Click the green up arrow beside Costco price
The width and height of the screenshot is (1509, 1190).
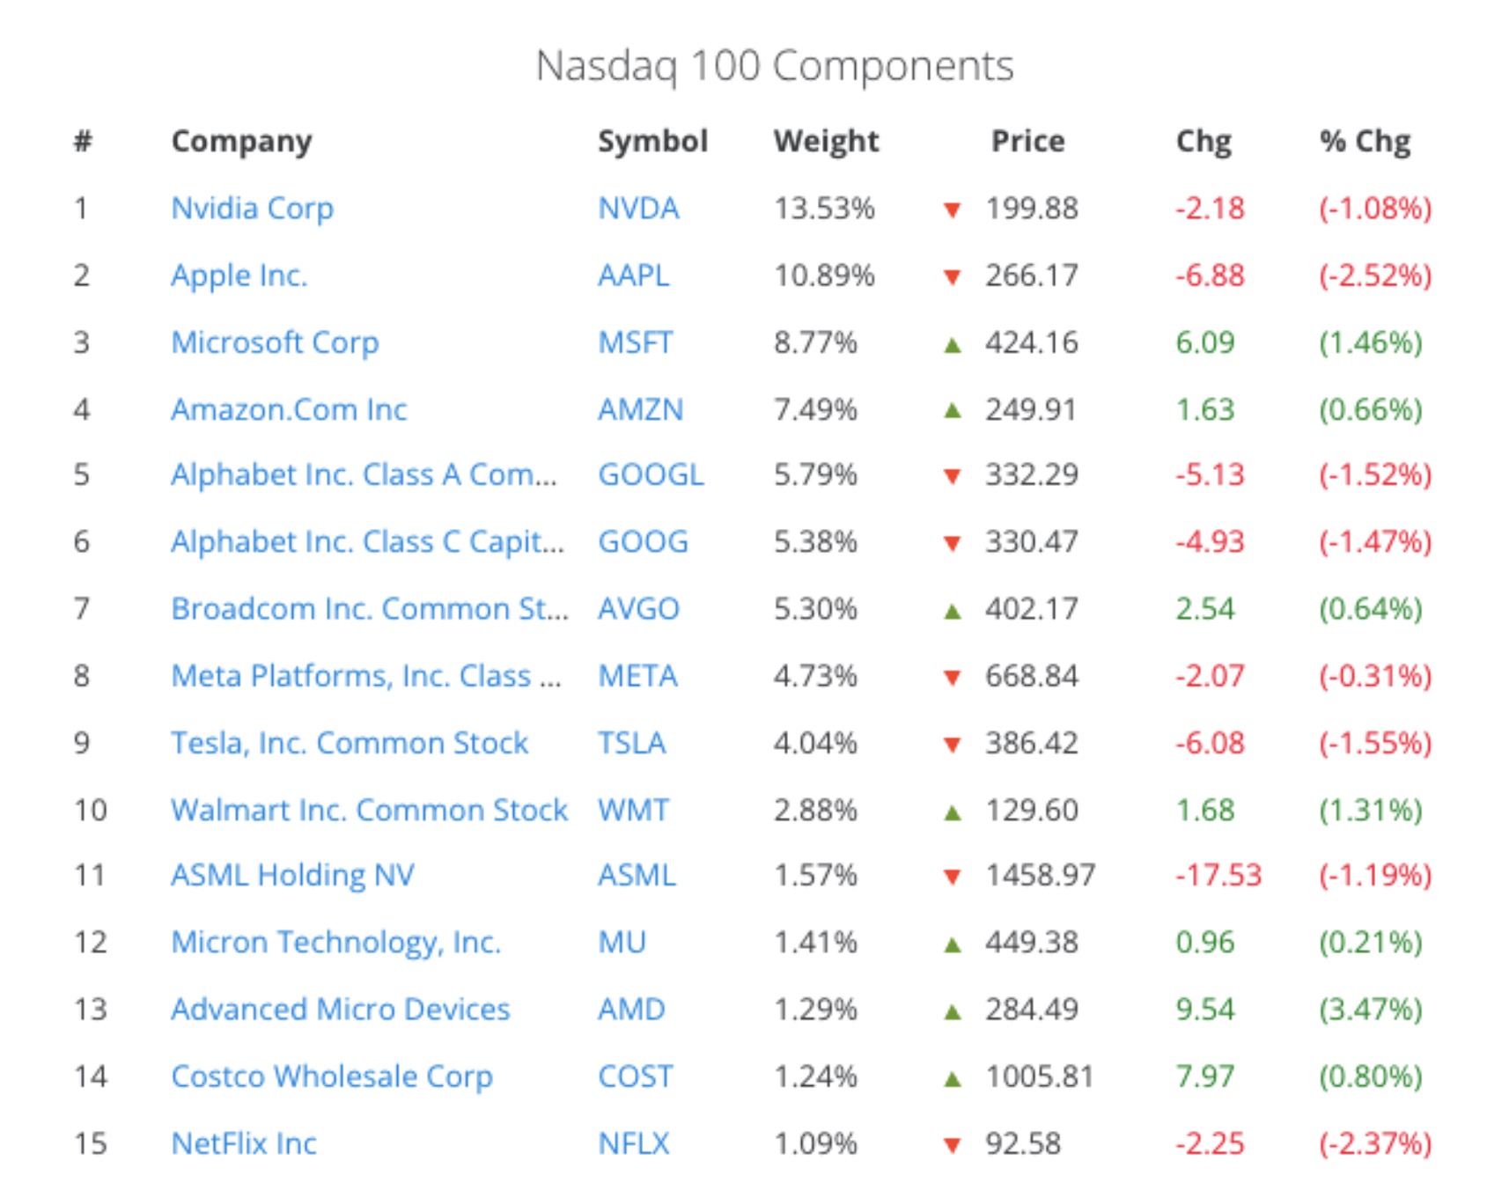952,1078
